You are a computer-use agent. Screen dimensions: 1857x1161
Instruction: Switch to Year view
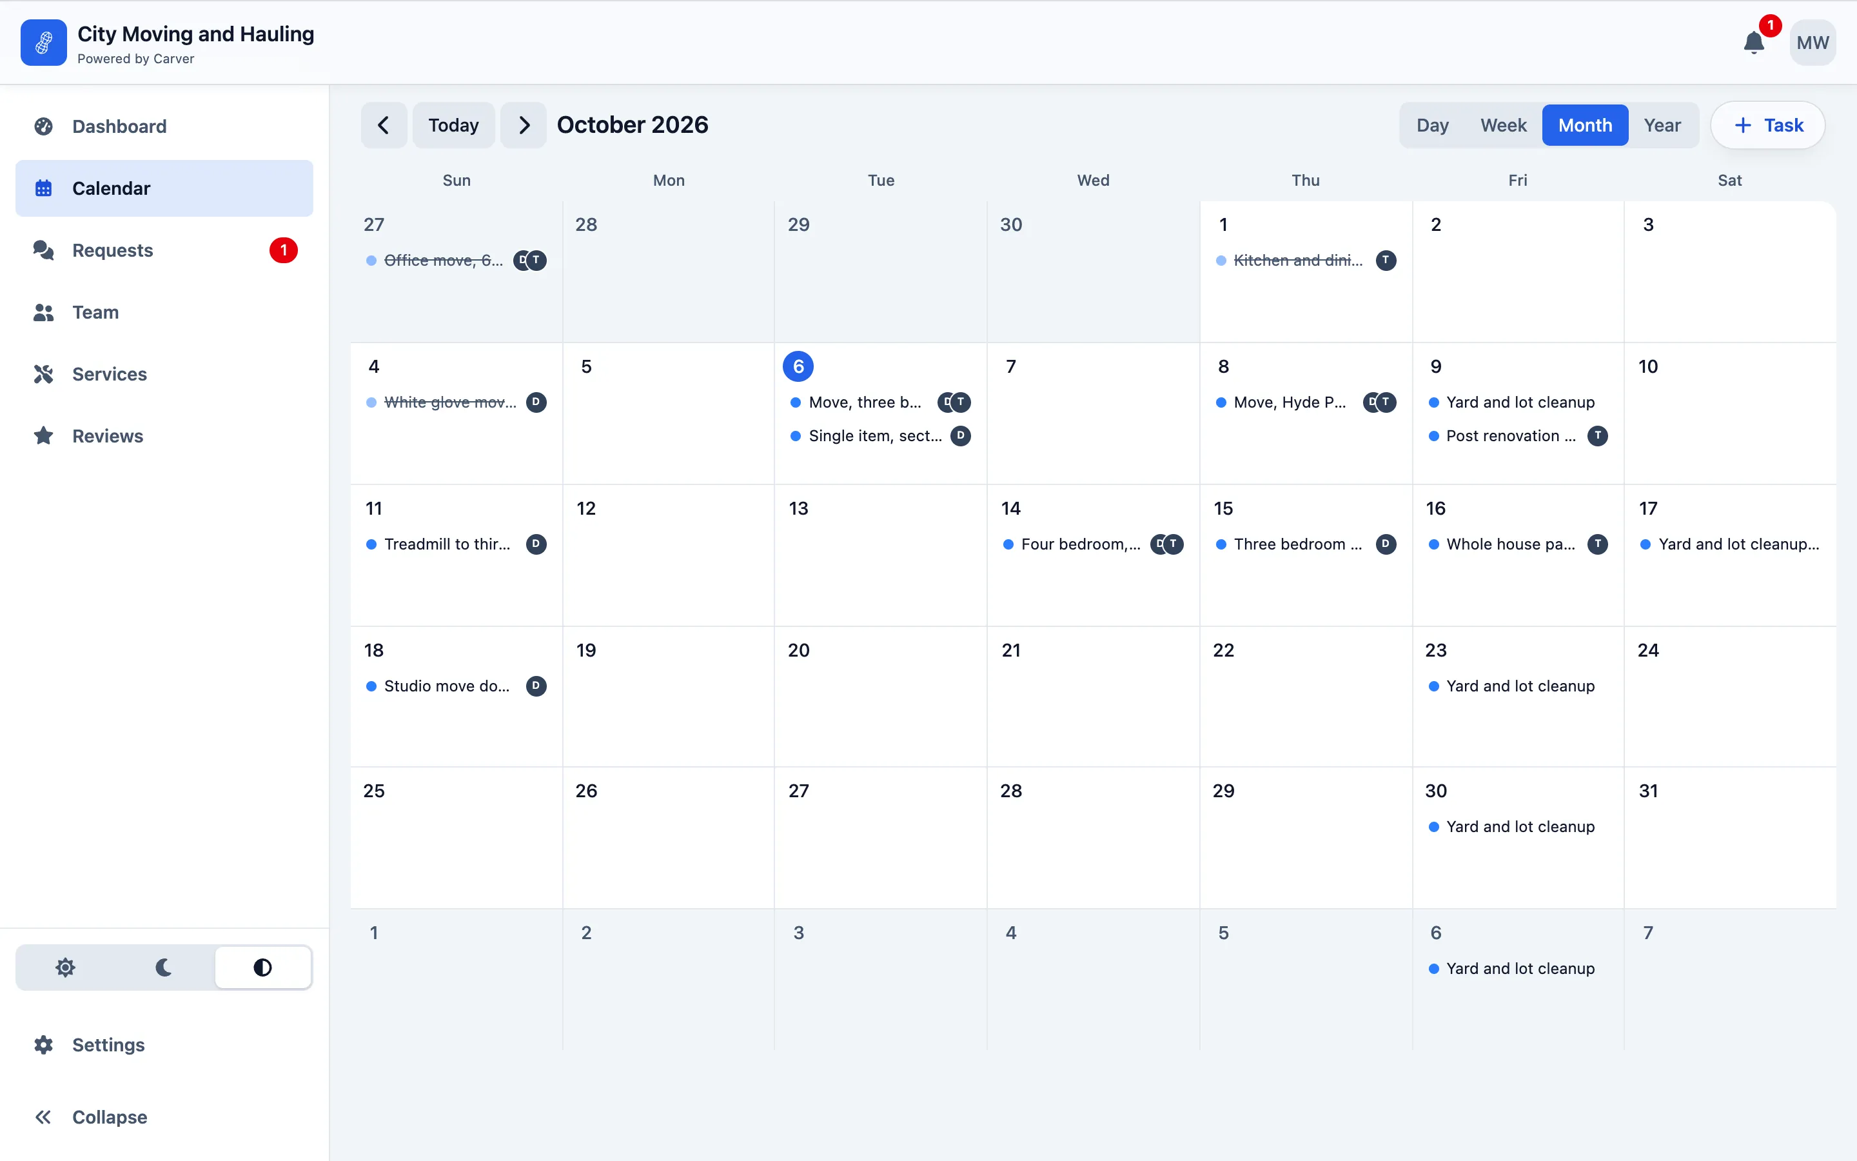[x=1662, y=125]
